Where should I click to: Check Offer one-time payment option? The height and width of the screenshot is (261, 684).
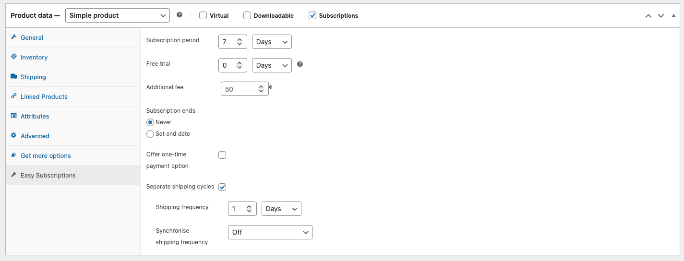coord(222,155)
